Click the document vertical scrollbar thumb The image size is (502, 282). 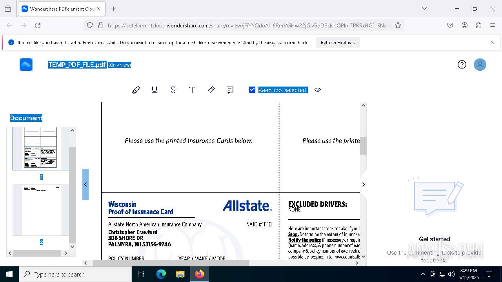coord(363,146)
